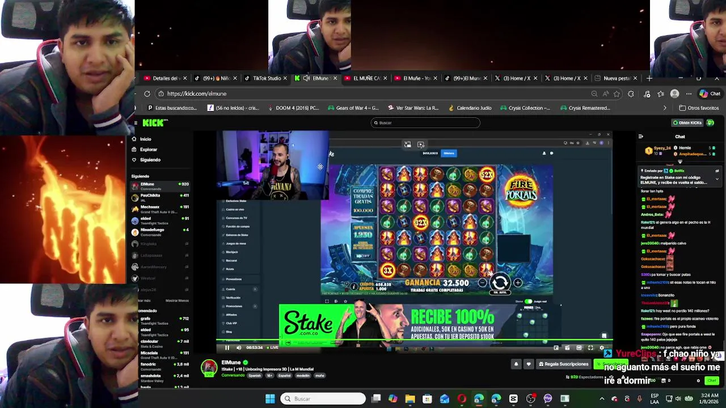726x408 pixels.
Task: Toggle follow heart for ElMune
Action: pos(529,364)
